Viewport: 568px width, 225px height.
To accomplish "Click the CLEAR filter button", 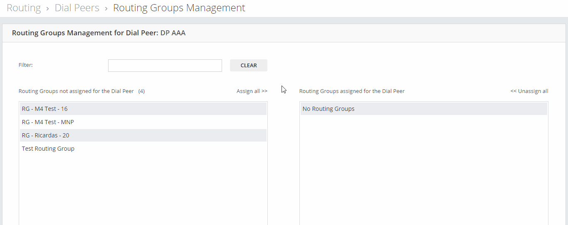I will (x=249, y=66).
